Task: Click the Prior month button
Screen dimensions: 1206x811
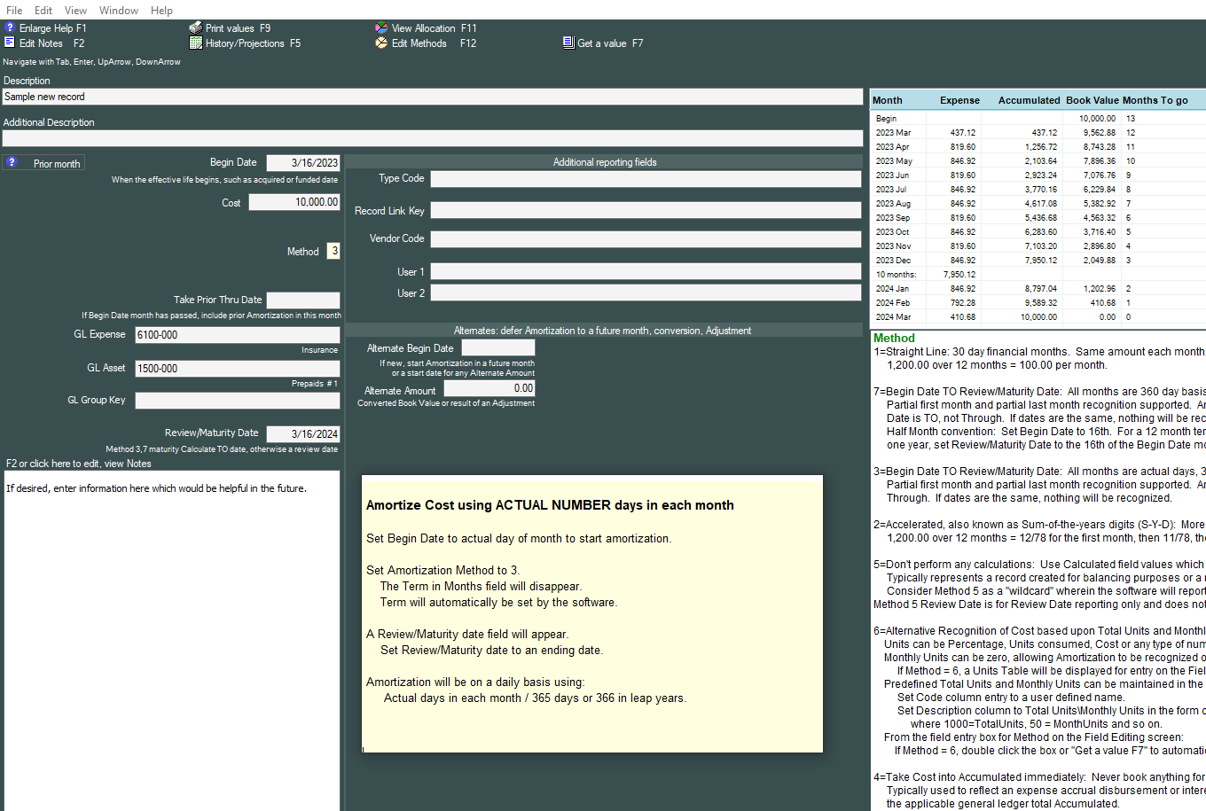Action: pyautogui.click(x=43, y=163)
